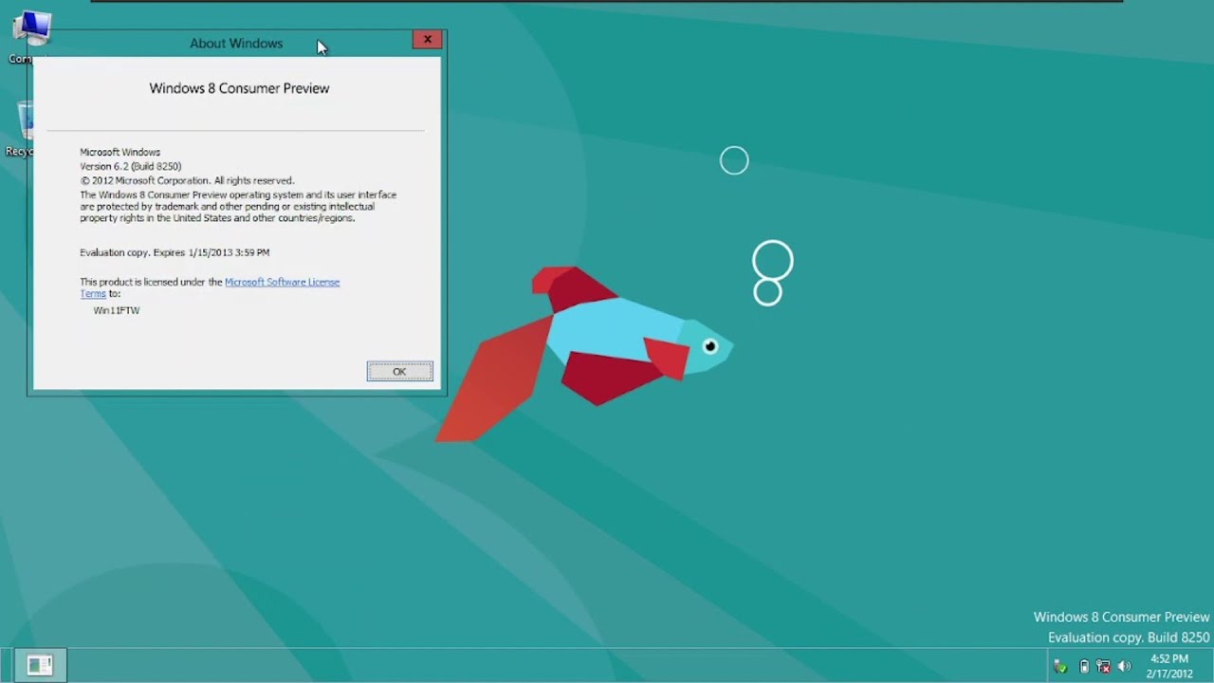
Task: Open the clock showing 4:52 PM
Action: pos(1168,666)
